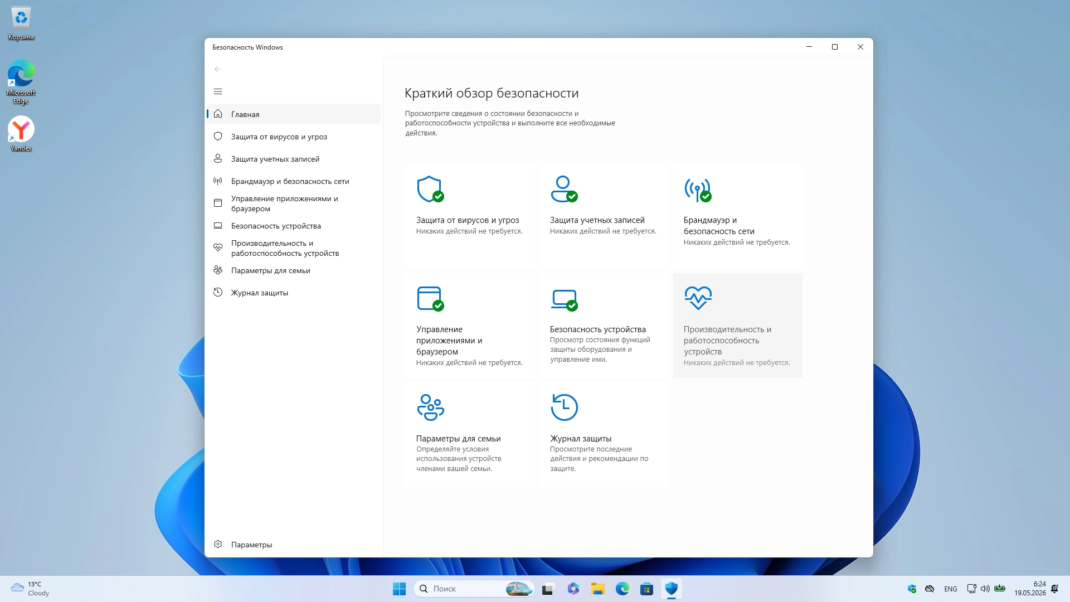The width and height of the screenshot is (1070, 602).
Task: Open the virus and threat protection shield tile icon
Action: 430,189
